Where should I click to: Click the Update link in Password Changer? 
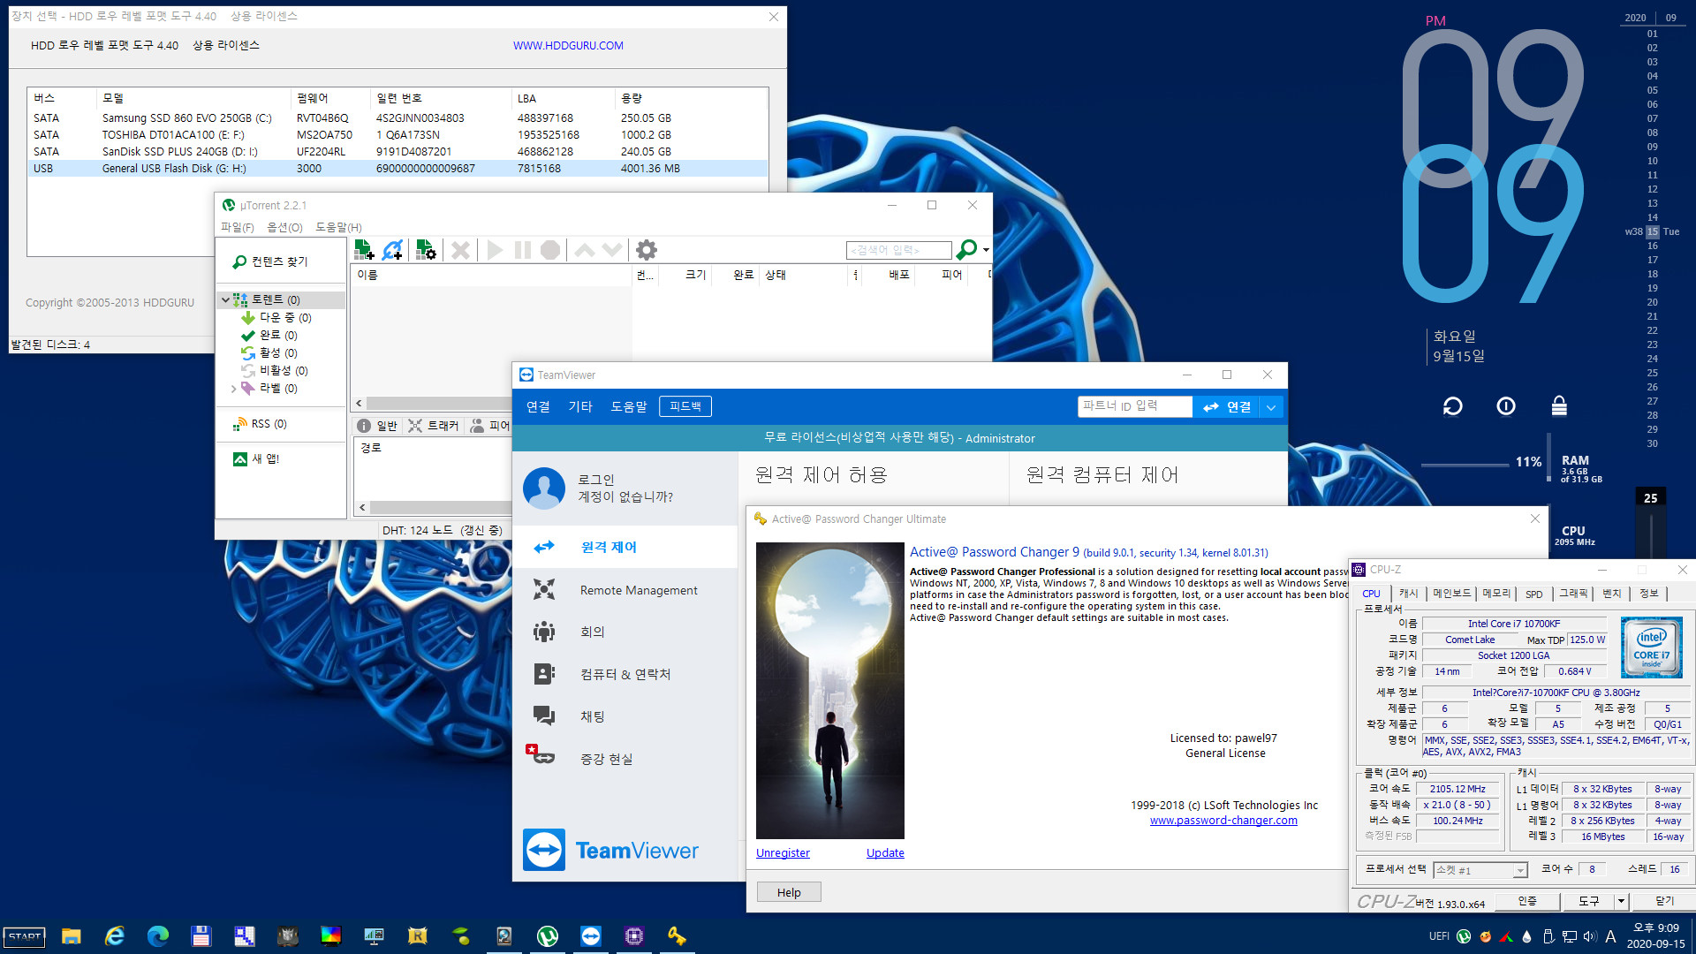[x=885, y=852]
